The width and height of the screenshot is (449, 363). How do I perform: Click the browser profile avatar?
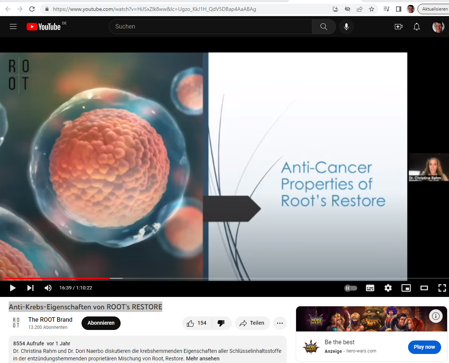coord(411,9)
